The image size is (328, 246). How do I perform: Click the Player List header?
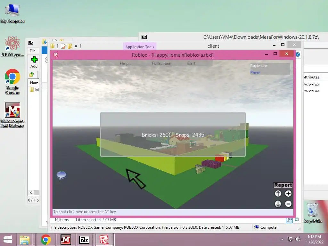click(259, 66)
